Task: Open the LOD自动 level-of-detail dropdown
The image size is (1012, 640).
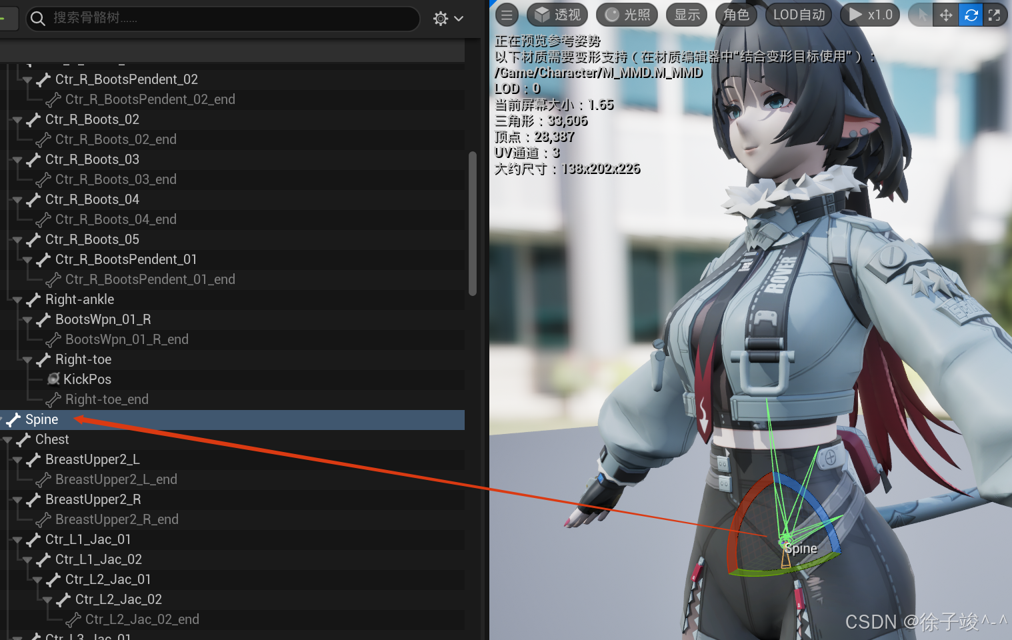Action: 799,15
